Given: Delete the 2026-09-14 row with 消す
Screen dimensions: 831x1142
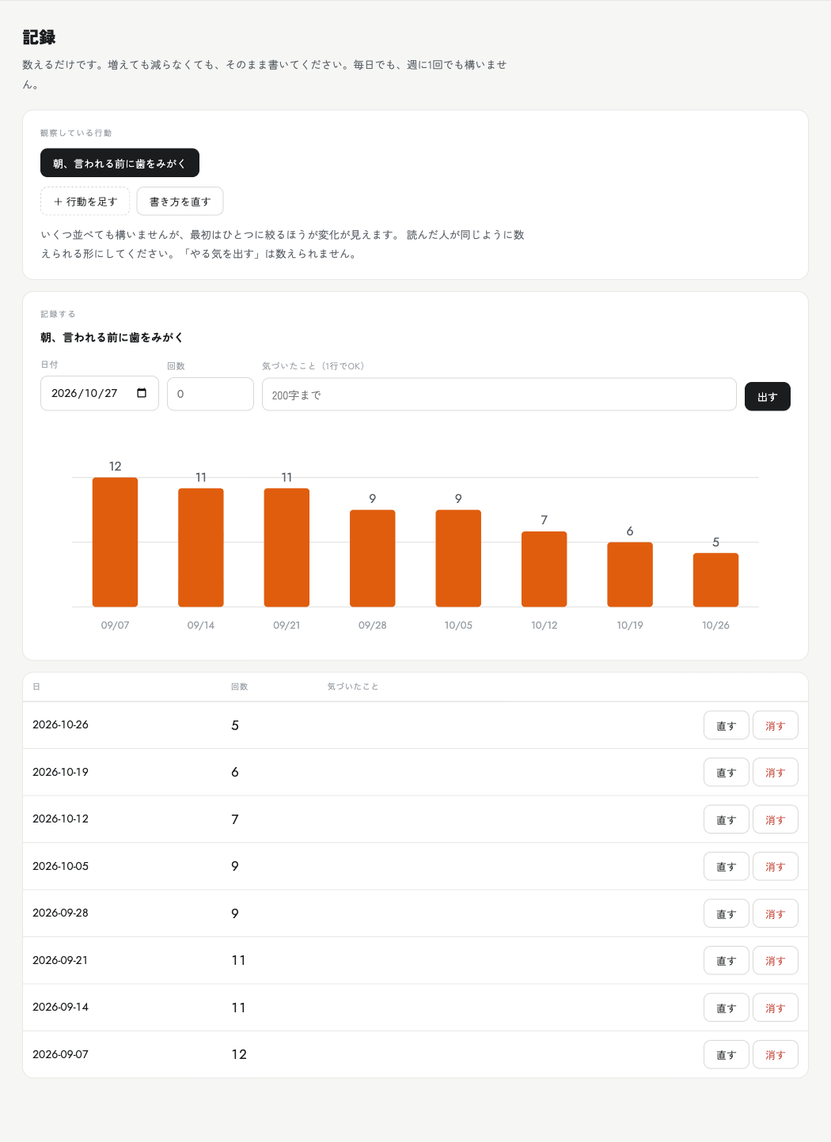Looking at the screenshot, I should click(776, 1008).
